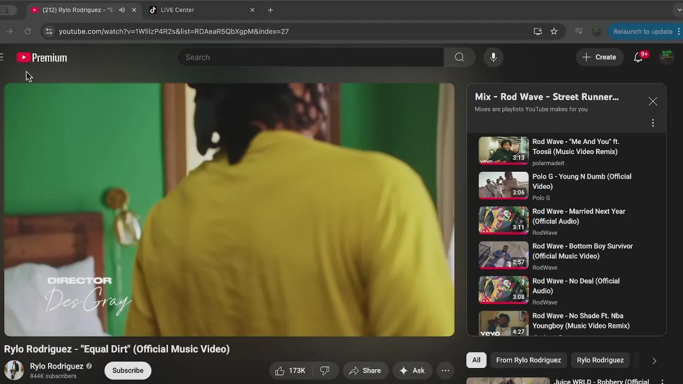This screenshot has width=683, height=384.
Task: View site information icon in address bar
Action: click(x=49, y=31)
